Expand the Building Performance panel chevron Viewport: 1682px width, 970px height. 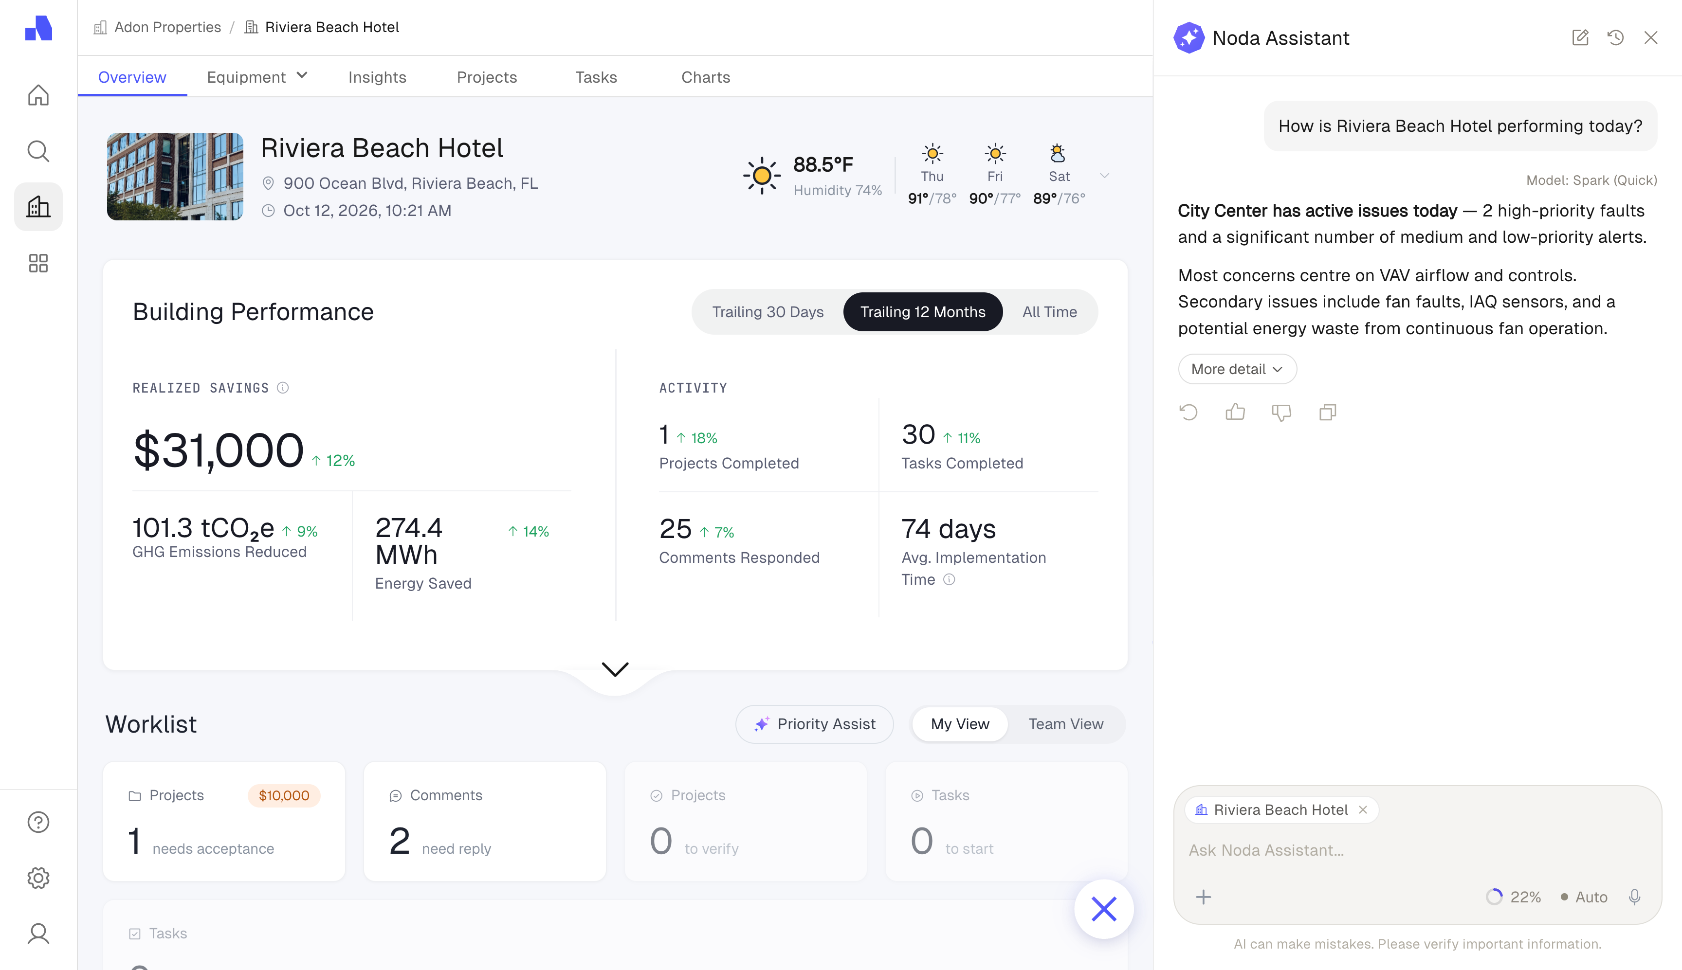[x=614, y=669]
